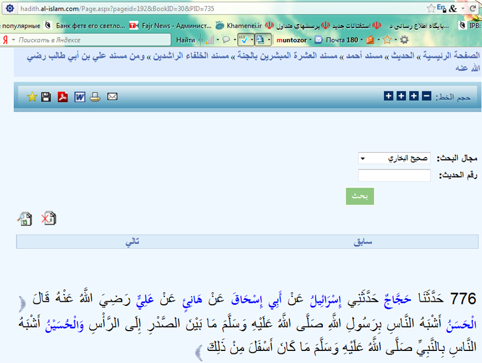Screen dimensions: 482x363
Task: Click narrator name هانئ link
Action: click(192, 299)
